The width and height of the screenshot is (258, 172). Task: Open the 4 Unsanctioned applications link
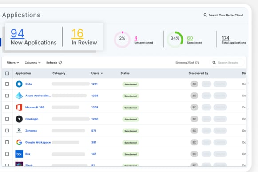pos(136,38)
